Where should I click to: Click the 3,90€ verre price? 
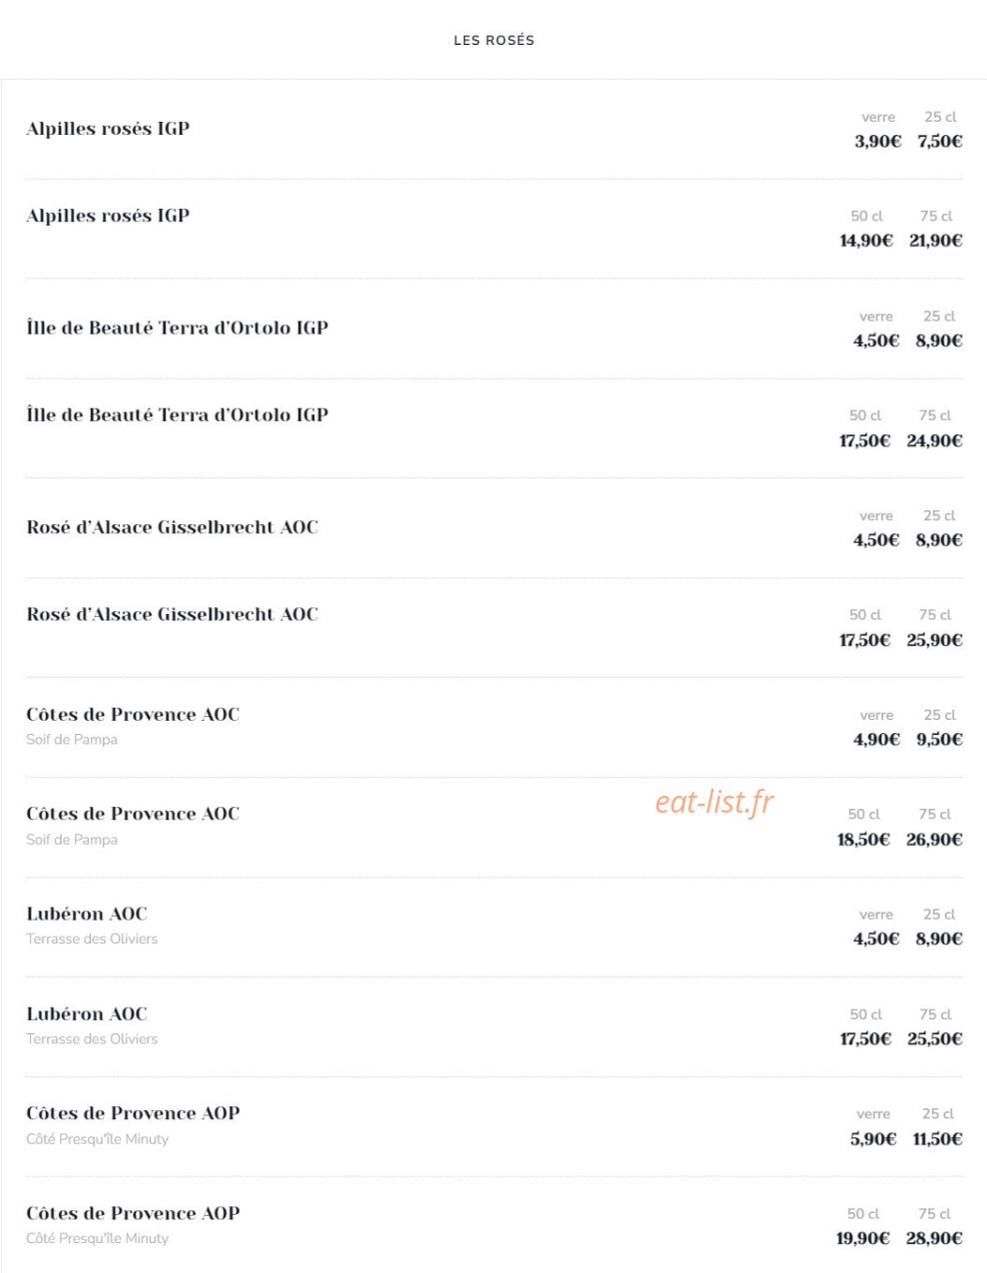point(877,141)
